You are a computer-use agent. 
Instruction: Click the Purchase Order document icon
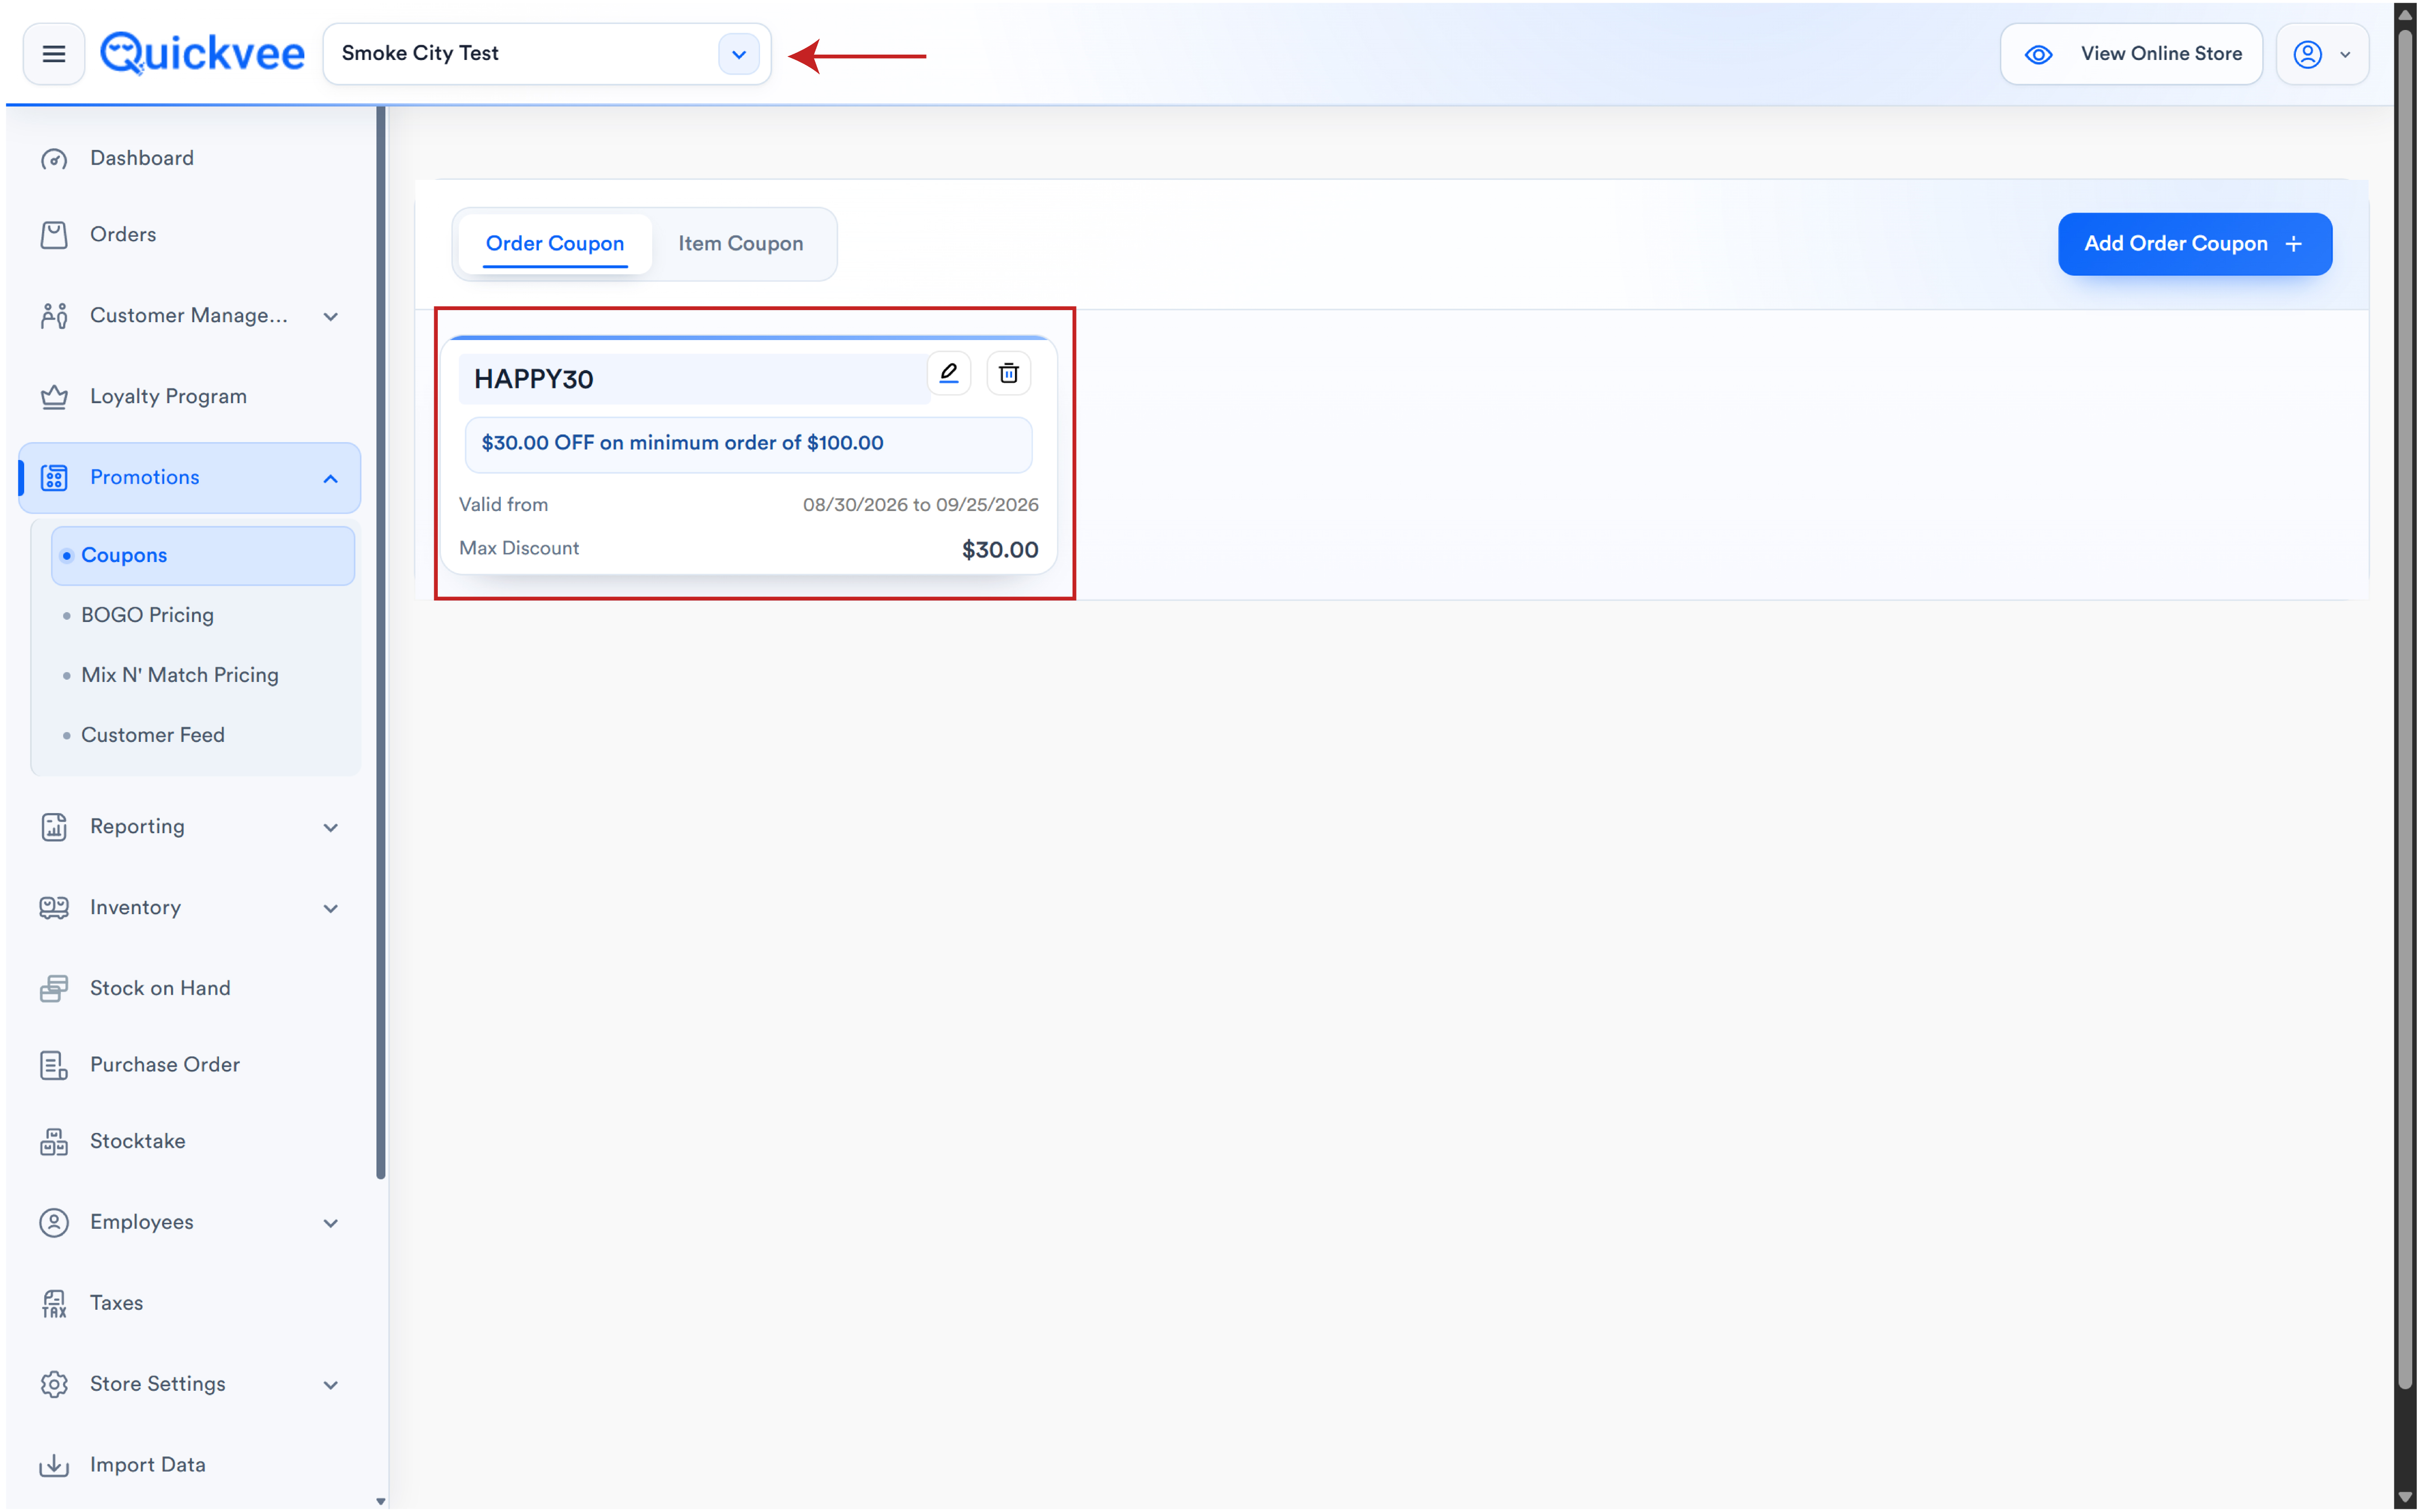pos(54,1066)
